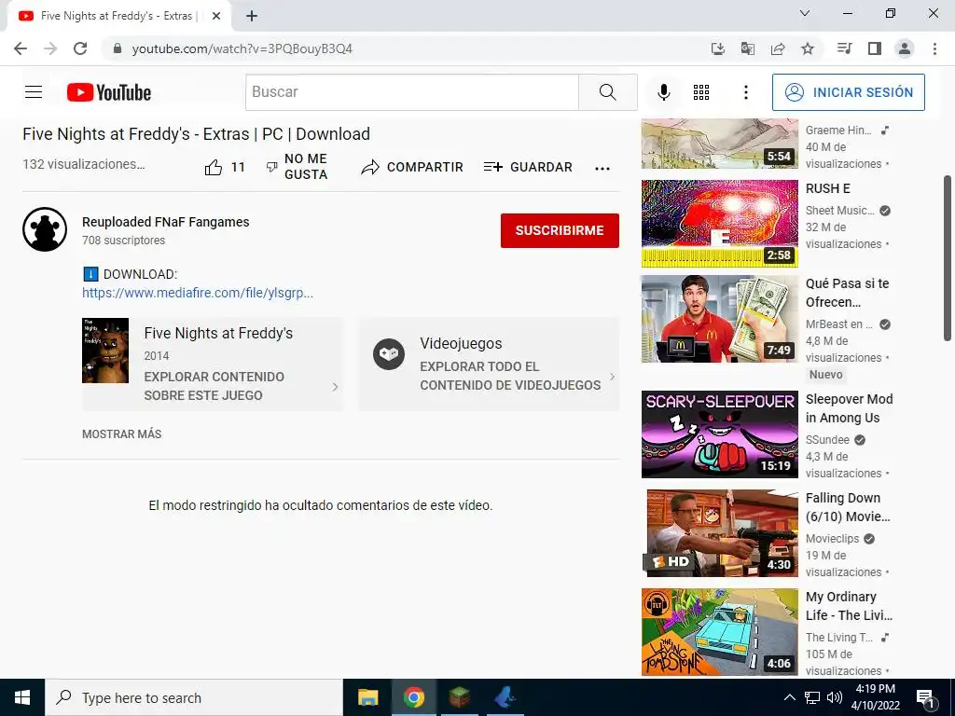Open Minecraft block icon on taskbar
955x716 pixels.
pos(459,697)
